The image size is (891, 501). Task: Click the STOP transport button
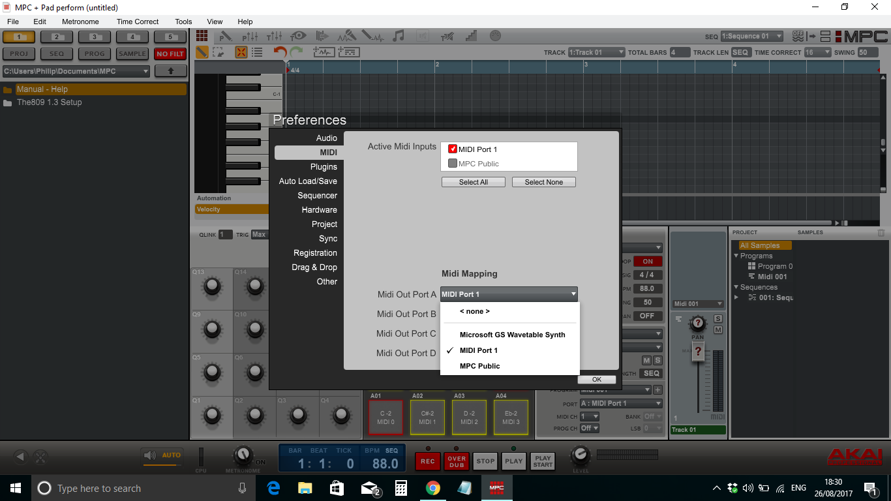tap(485, 461)
